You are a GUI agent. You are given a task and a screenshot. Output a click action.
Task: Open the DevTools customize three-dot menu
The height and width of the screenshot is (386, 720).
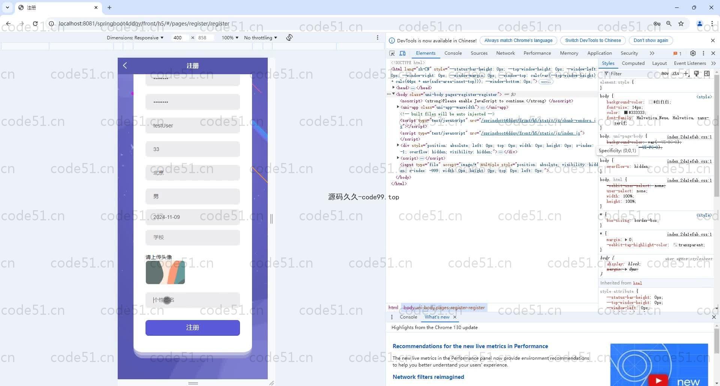click(x=703, y=53)
